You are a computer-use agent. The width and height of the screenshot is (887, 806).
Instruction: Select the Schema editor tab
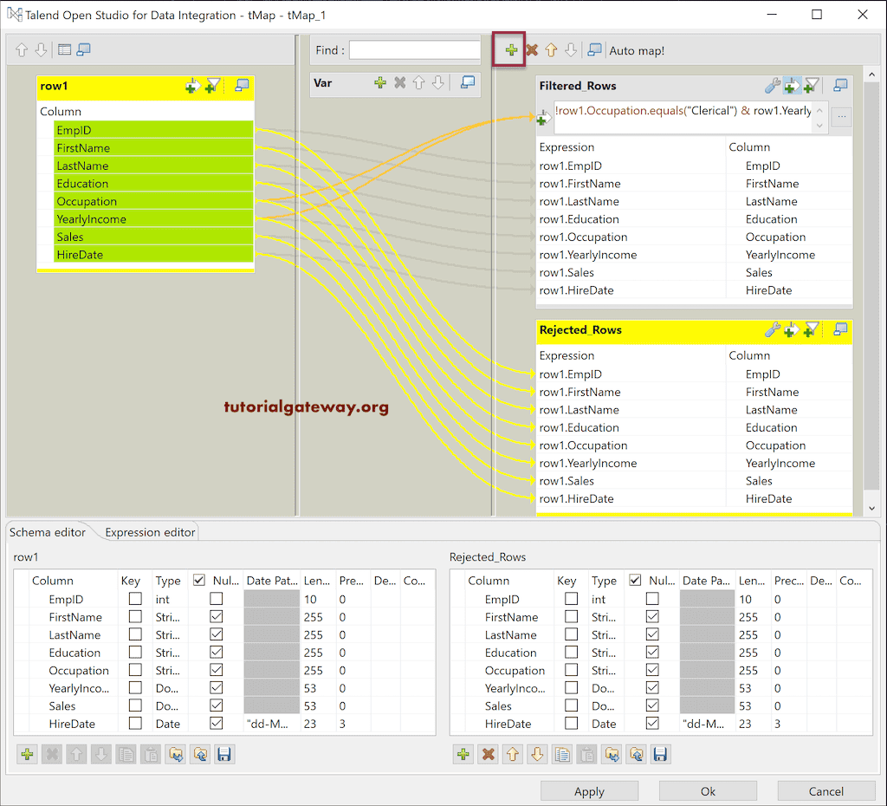click(48, 532)
